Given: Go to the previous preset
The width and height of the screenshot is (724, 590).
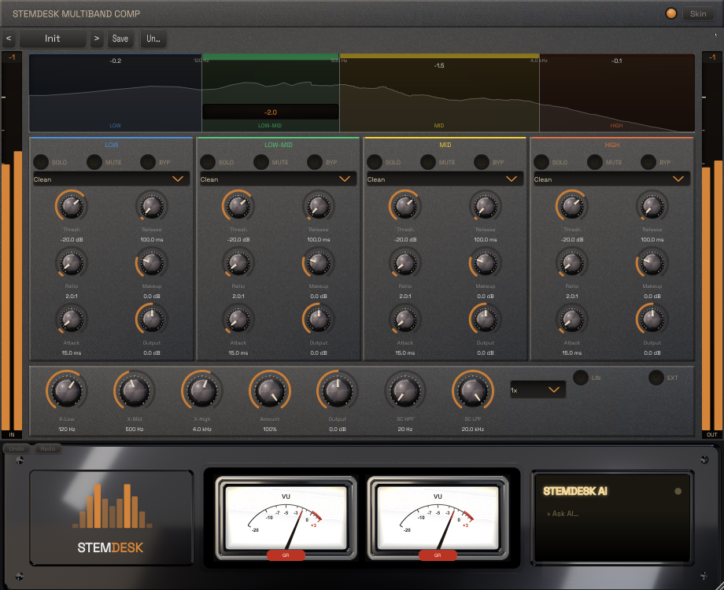Looking at the screenshot, I should [9, 39].
